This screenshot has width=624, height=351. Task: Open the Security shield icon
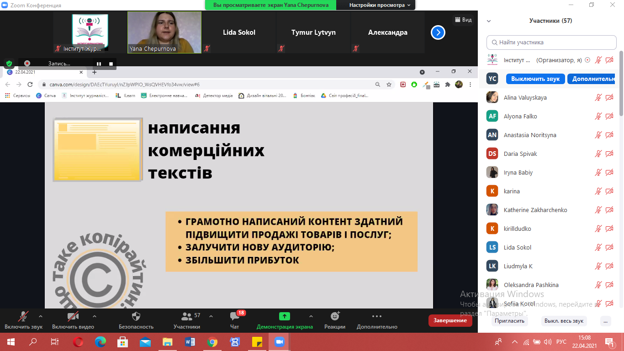pos(136,317)
